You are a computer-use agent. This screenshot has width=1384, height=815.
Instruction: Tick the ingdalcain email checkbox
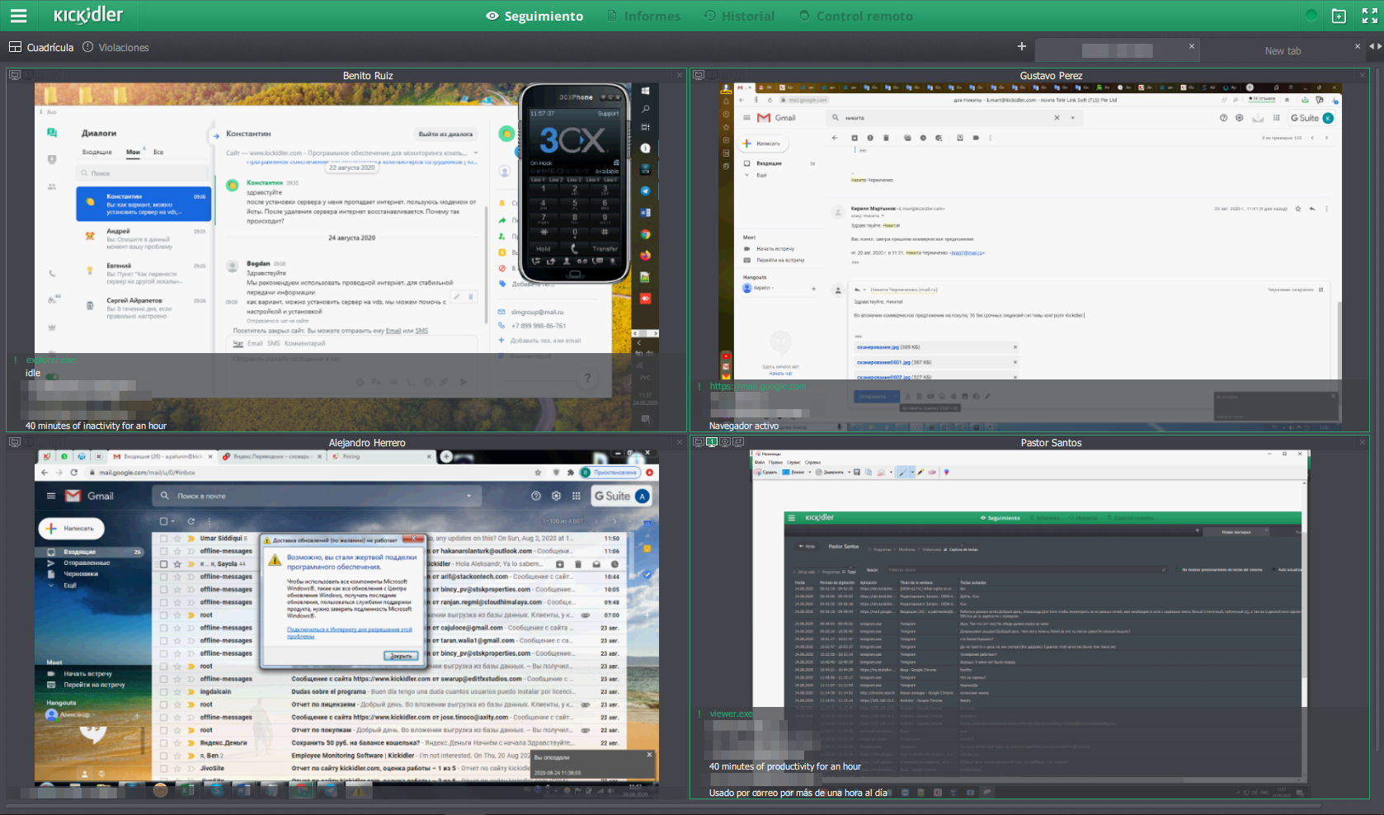point(163,691)
